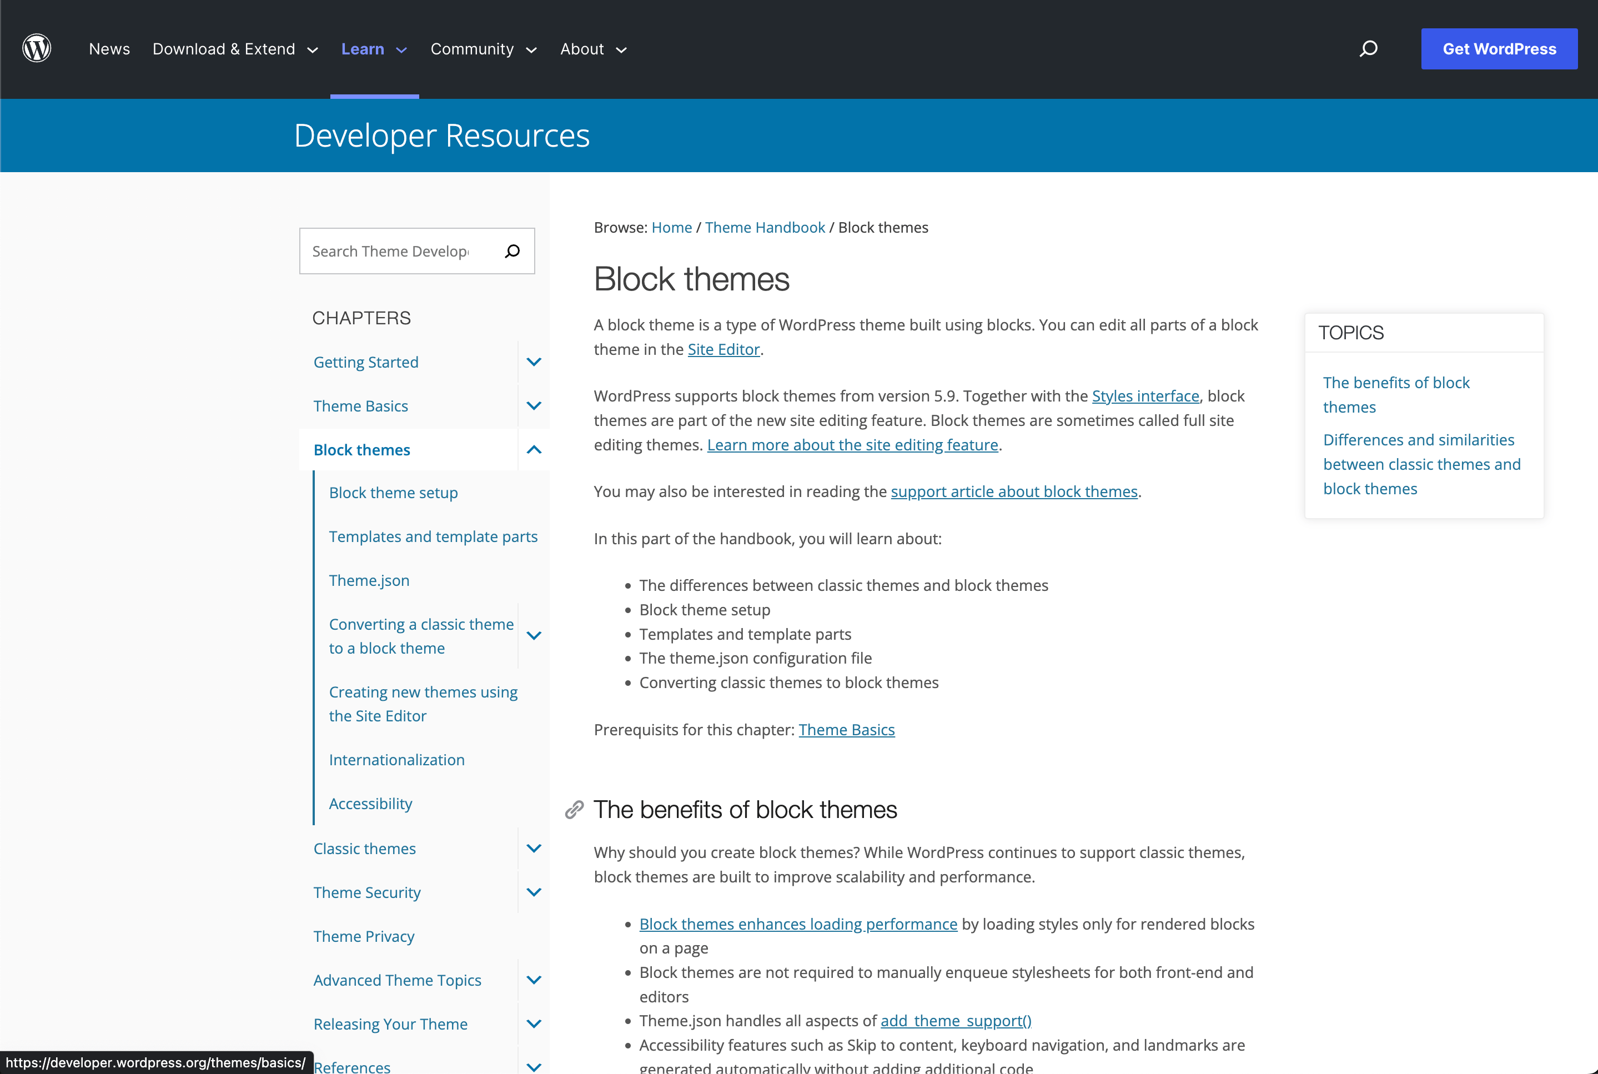The width and height of the screenshot is (1598, 1074).
Task: Expand Converting a classic theme submenu chevron
Action: click(x=534, y=636)
